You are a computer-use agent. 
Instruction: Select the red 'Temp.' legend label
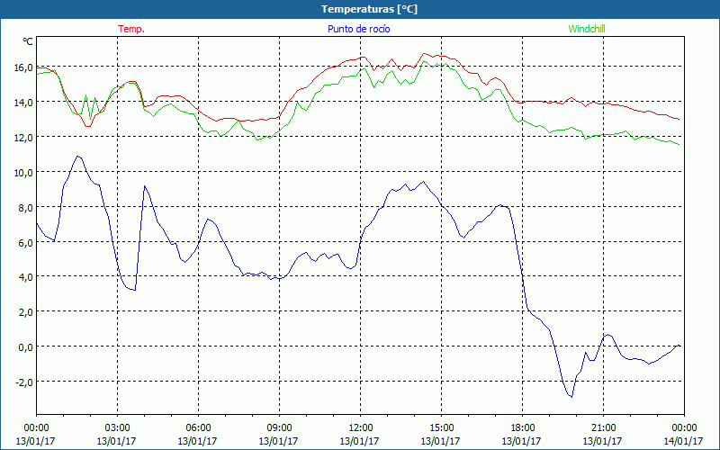coord(131,29)
